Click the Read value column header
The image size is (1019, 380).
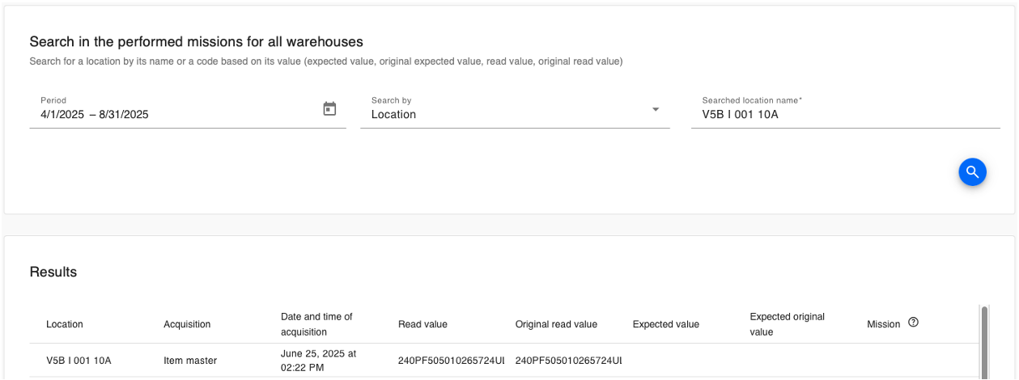(x=422, y=324)
